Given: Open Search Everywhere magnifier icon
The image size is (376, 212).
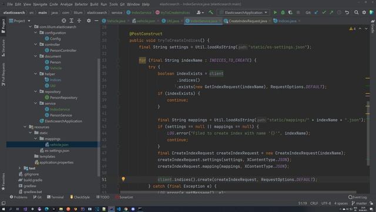Looking at the screenshot, I should [x=357, y=12].
